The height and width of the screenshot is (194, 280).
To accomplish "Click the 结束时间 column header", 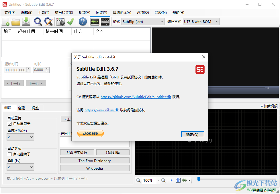I will [58, 31].
